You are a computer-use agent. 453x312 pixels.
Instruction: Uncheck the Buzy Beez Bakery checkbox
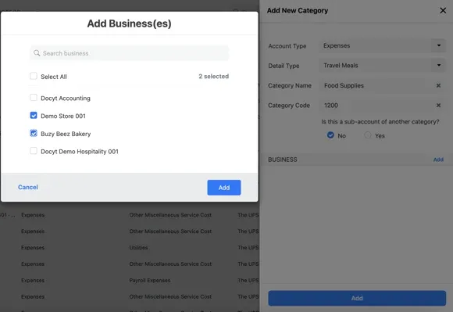(x=34, y=133)
